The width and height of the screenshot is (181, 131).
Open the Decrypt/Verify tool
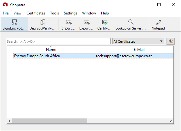(42, 24)
